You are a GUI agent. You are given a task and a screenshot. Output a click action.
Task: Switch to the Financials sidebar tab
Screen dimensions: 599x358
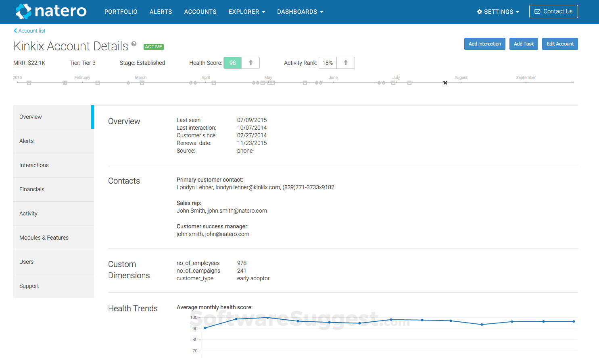pos(32,189)
